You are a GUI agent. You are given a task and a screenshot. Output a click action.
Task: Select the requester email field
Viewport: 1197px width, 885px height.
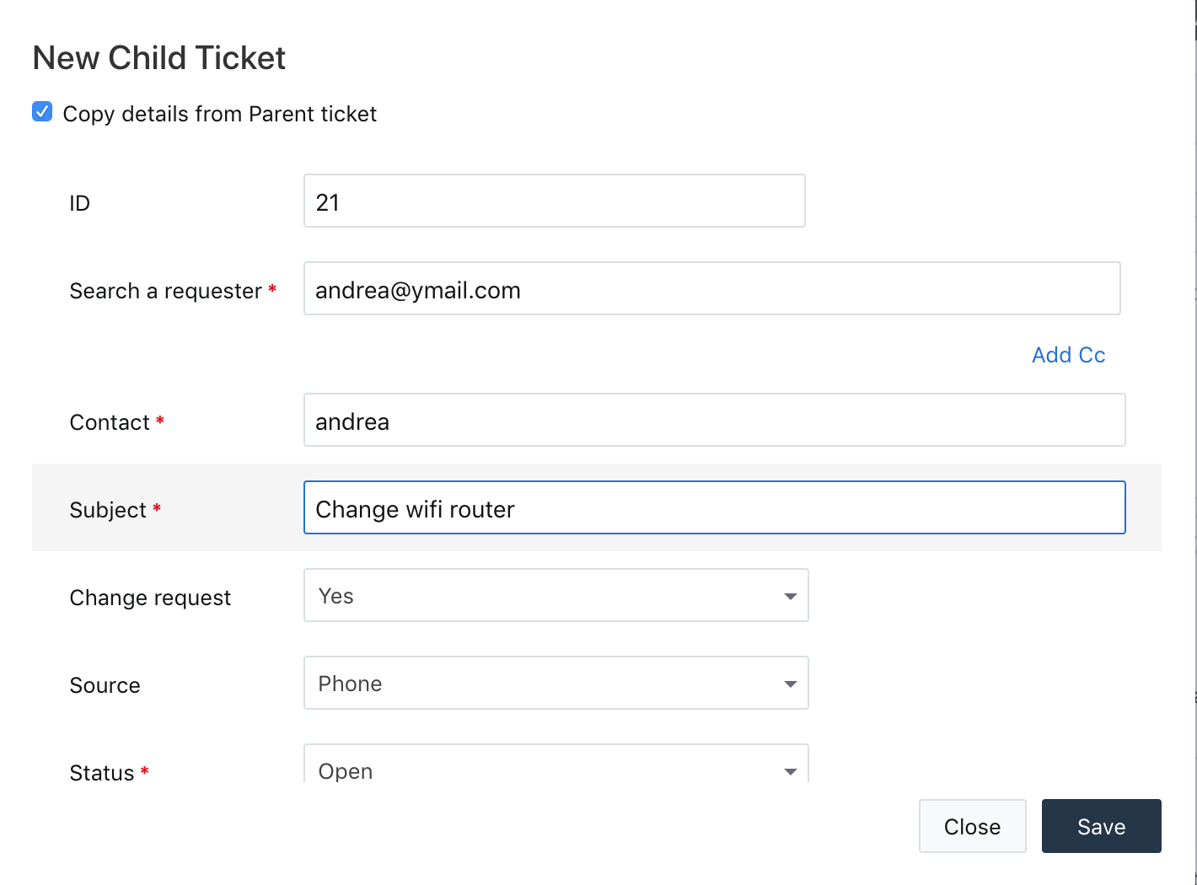coord(712,288)
